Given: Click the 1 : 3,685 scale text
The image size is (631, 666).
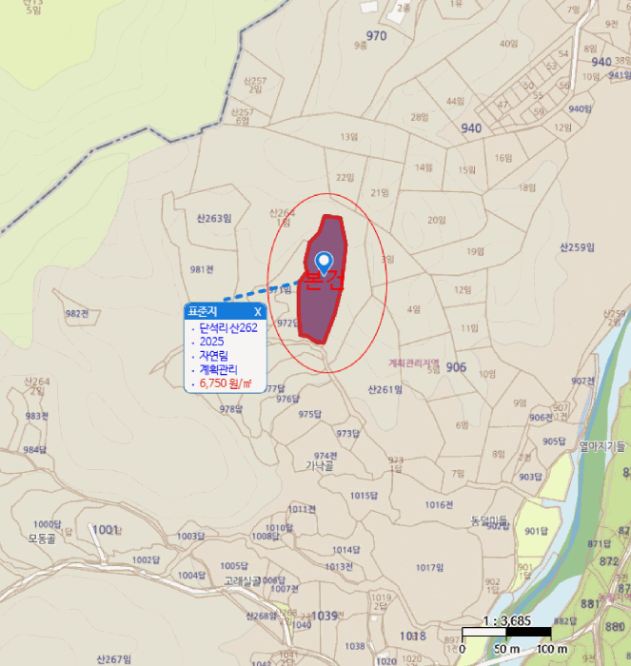Looking at the screenshot, I should pyautogui.click(x=507, y=621).
